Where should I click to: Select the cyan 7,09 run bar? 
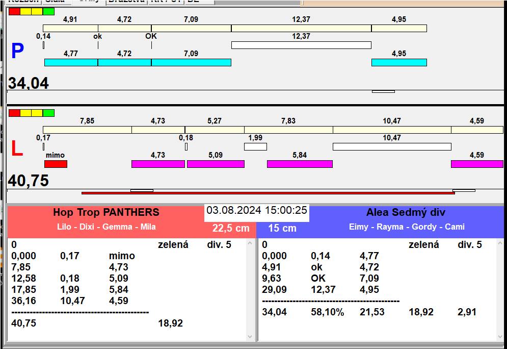pyautogui.click(x=191, y=62)
